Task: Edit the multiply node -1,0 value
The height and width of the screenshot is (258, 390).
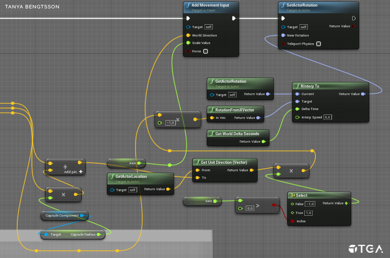Action: (170, 122)
